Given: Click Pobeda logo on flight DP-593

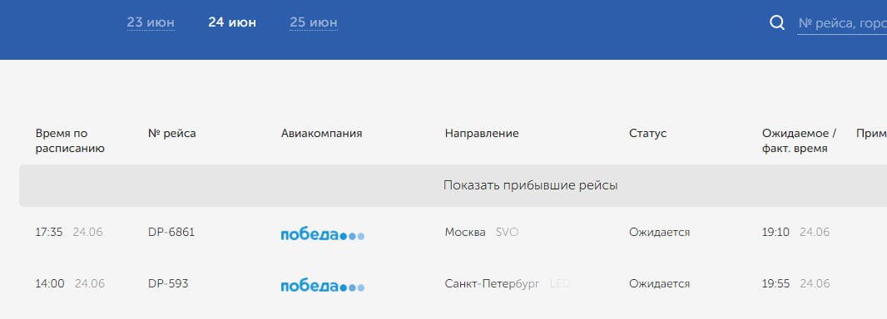Looking at the screenshot, I should [x=323, y=286].
